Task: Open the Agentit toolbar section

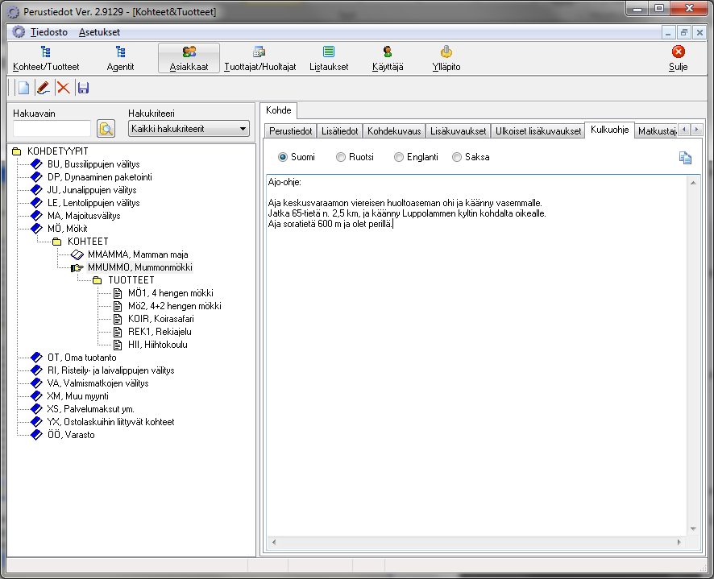Action: click(120, 58)
